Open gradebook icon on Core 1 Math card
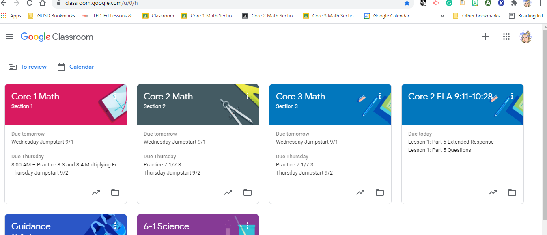The width and height of the screenshot is (547, 235). [96, 192]
